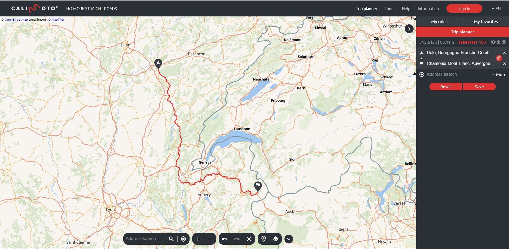Click the circled plus add-waypoint icon

pyautogui.click(x=422, y=74)
